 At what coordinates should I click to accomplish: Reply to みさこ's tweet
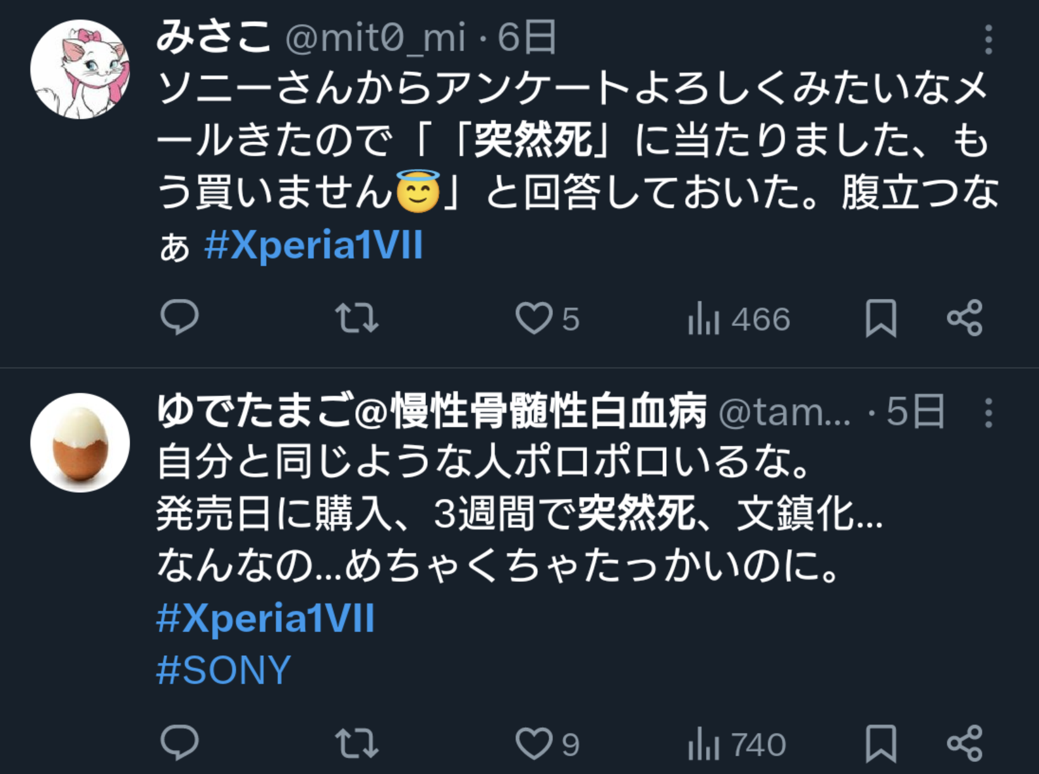pos(179,317)
